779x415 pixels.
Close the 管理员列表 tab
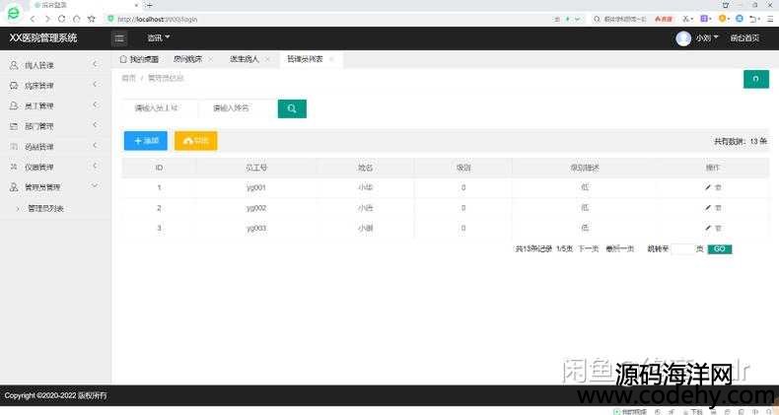tap(331, 59)
